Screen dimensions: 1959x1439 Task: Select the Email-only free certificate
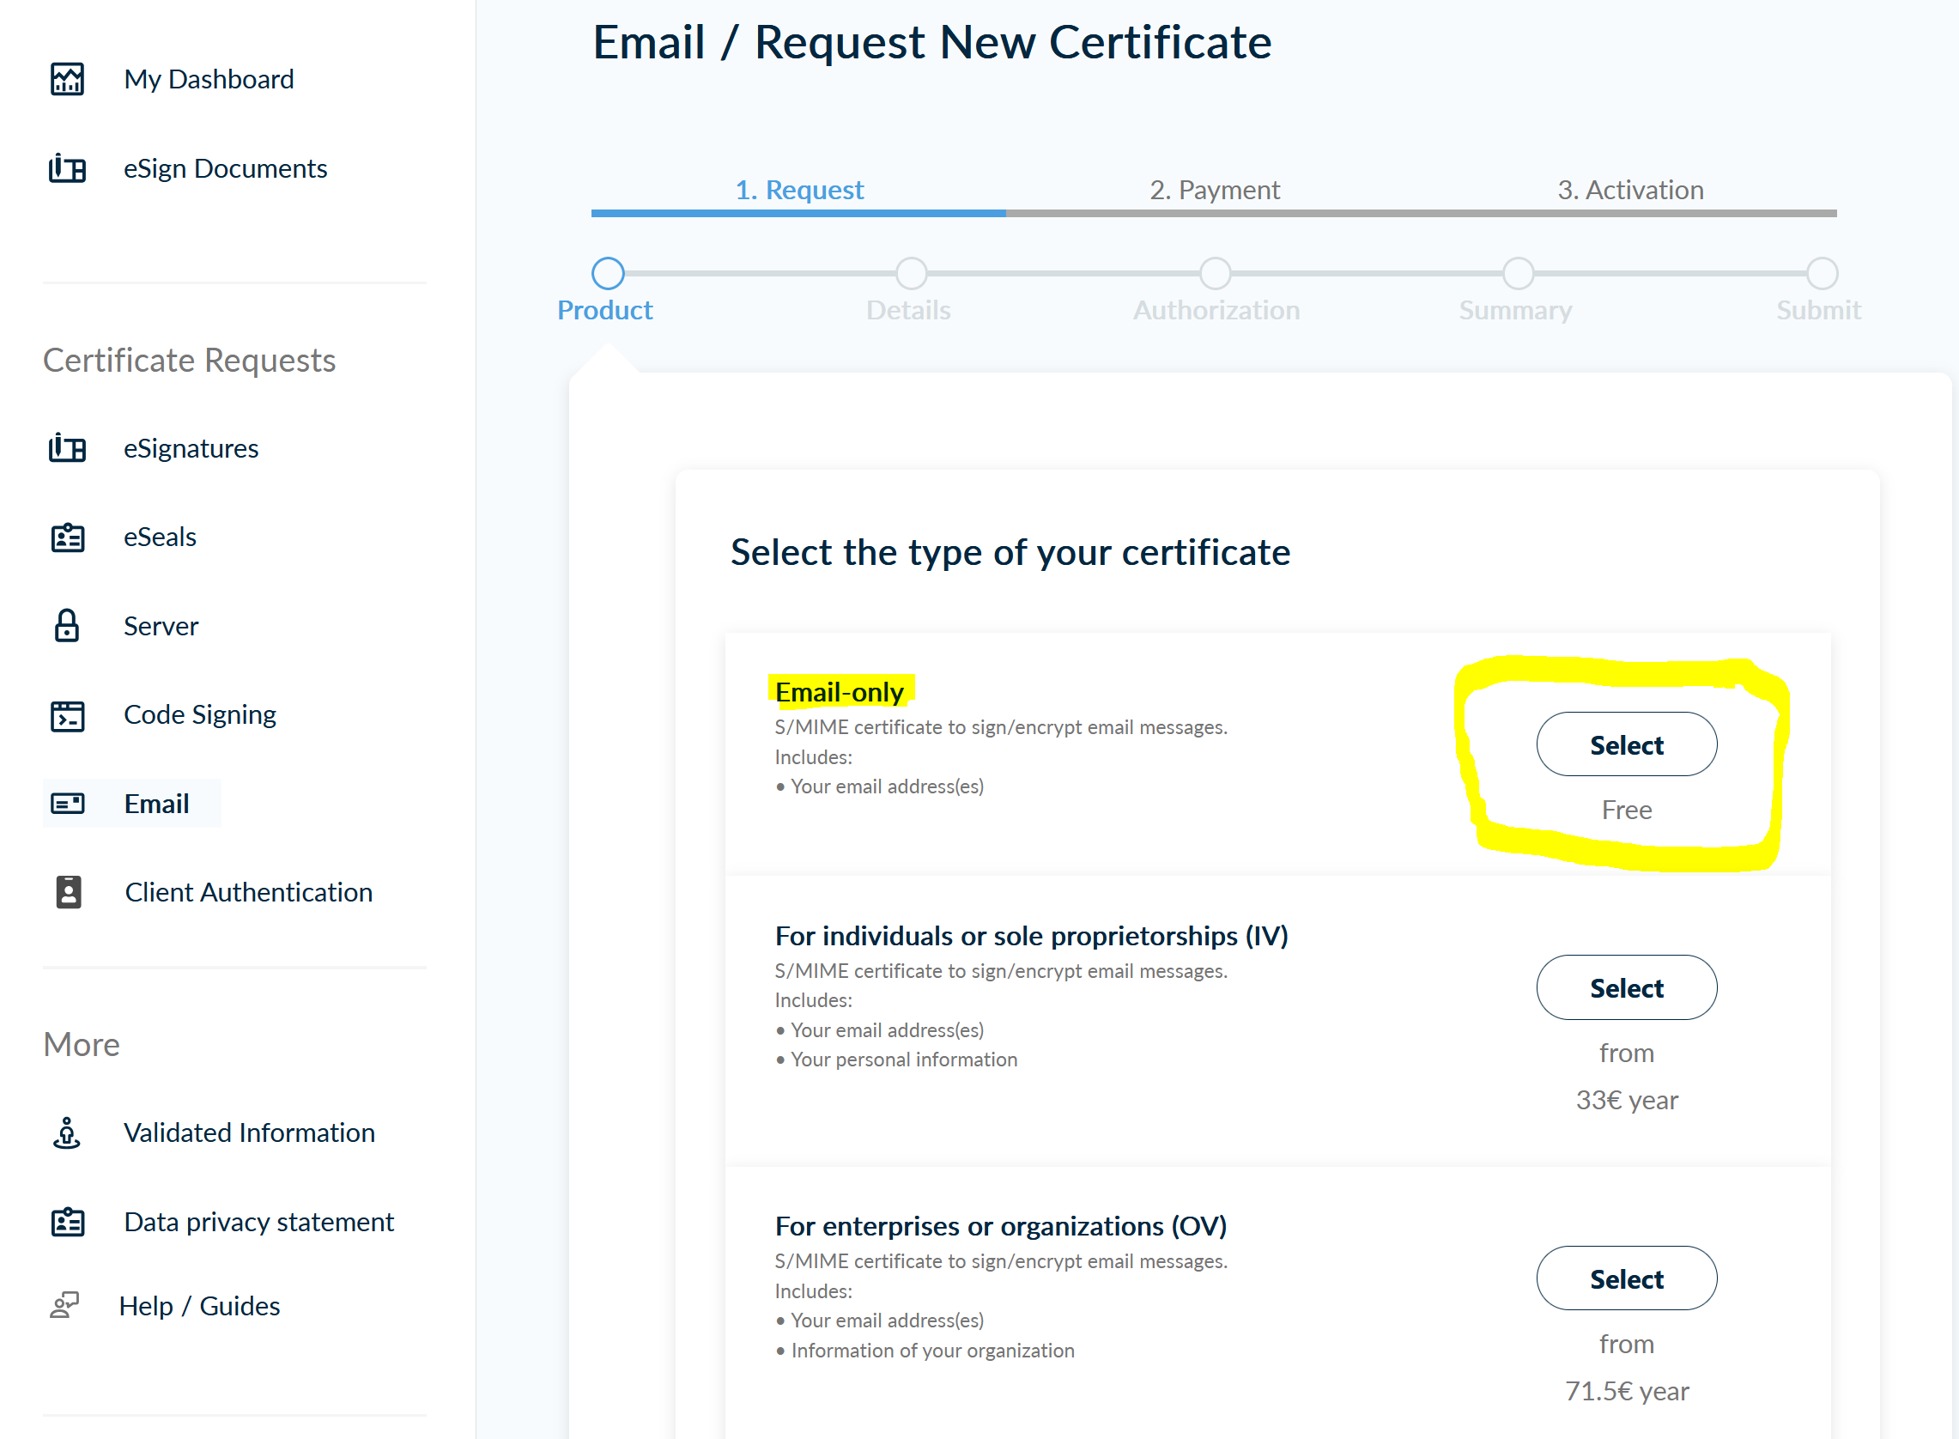[x=1627, y=744]
